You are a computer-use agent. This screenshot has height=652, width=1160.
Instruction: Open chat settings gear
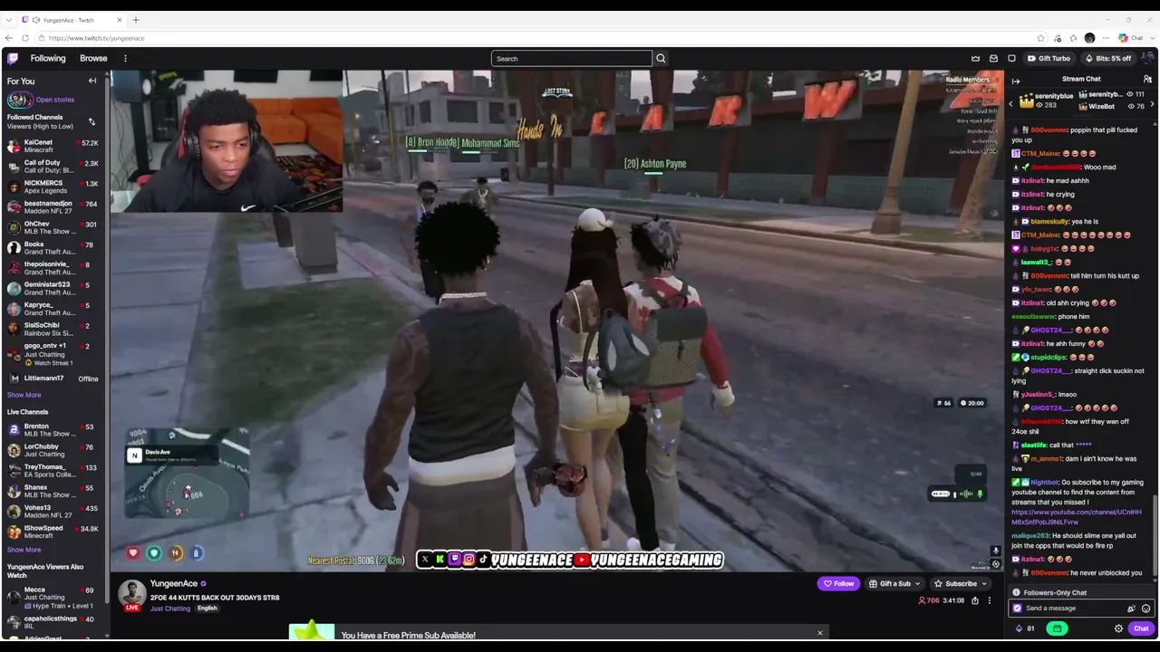1118,628
